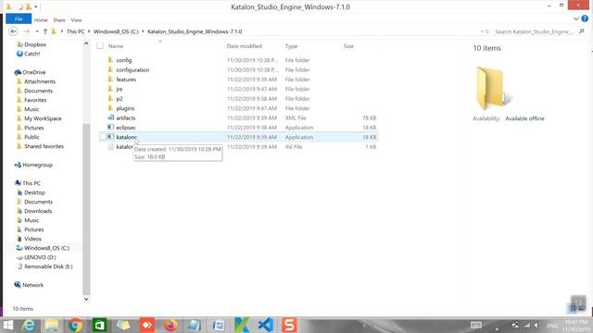Select Homegroup in navigation pane

37,165
